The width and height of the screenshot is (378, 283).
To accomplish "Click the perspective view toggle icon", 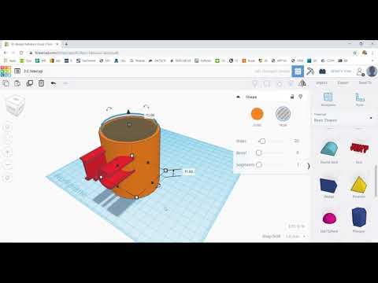I will [x=8, y=178].
